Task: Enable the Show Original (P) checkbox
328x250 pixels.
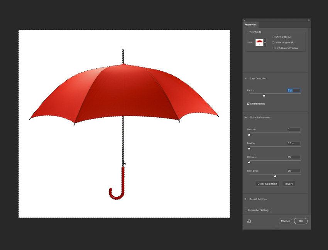Action: coord(273,42)
